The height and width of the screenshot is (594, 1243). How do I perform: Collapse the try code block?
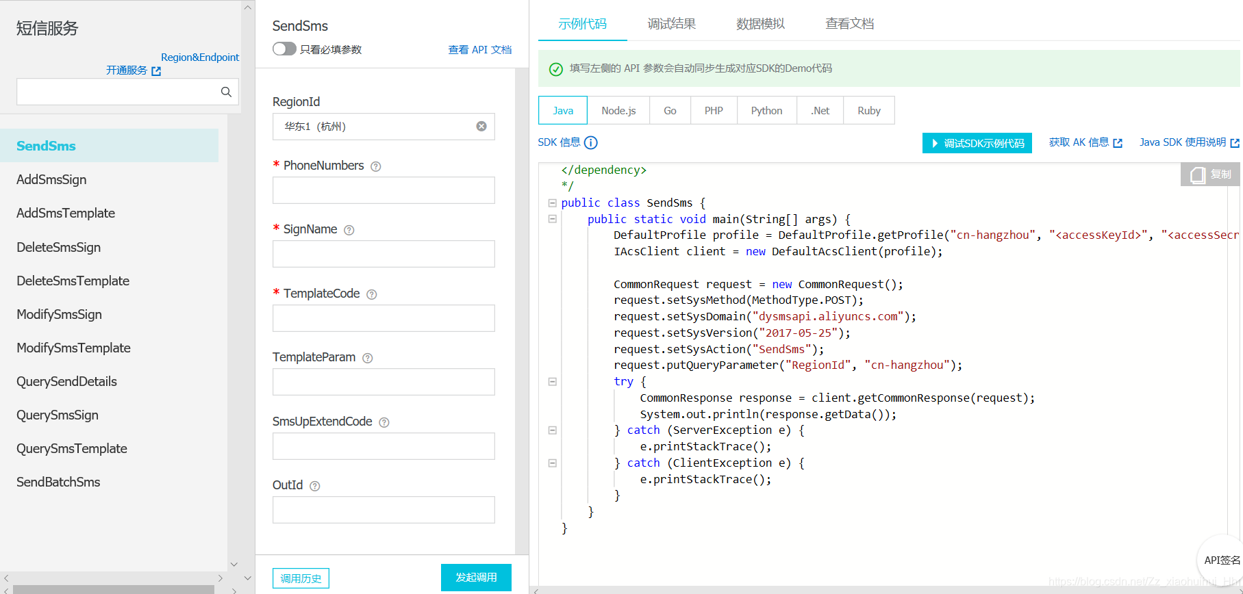(552, 382)
